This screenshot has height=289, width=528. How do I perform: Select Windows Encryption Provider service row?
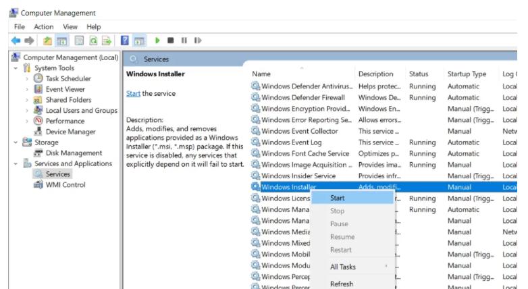click(x=384, y=109)
